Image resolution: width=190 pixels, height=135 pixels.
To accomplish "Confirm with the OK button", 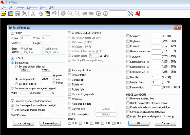I will pyautogui.click(x=139, y=123).
